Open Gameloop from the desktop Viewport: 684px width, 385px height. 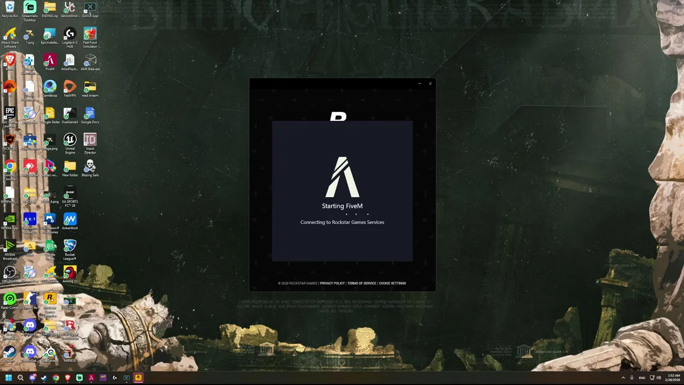50,89
